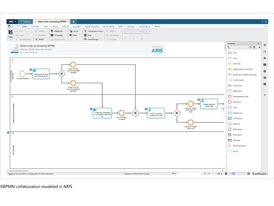Toggle Connection mode in the ribbon
This screenshot has height=206, width=274.
click(x=92, y=31)
